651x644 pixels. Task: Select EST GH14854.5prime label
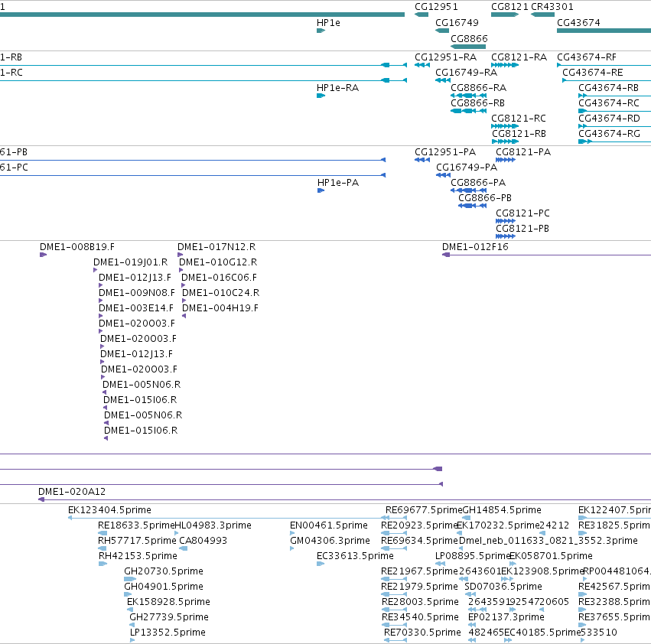point(502,510)
